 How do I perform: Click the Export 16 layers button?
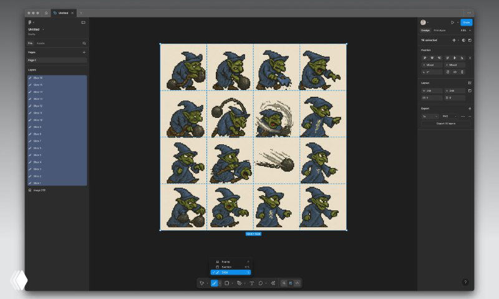445,124
